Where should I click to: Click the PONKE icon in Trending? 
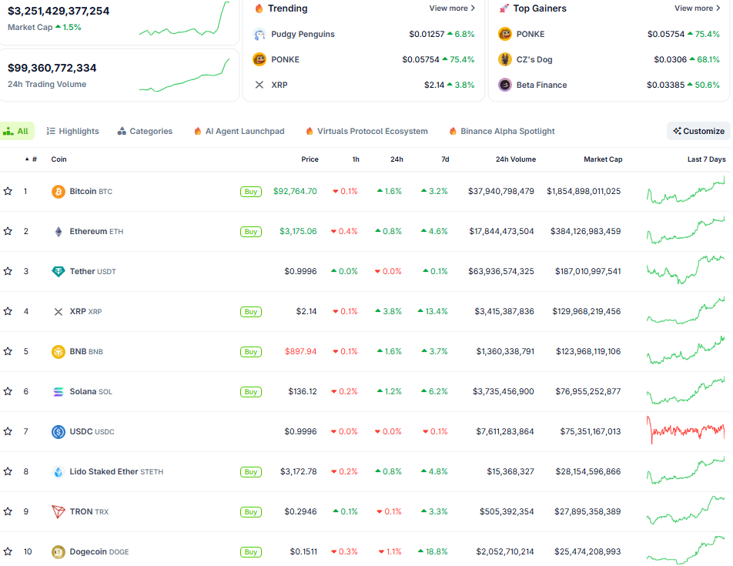coord(259,59)
